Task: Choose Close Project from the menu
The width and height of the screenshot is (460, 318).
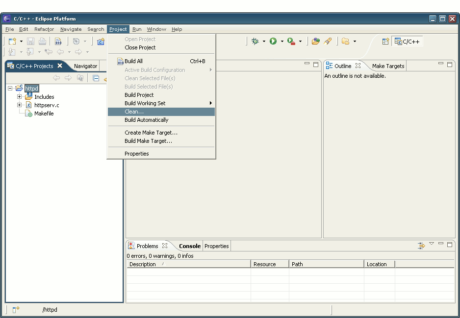Action: pos(161,47)
